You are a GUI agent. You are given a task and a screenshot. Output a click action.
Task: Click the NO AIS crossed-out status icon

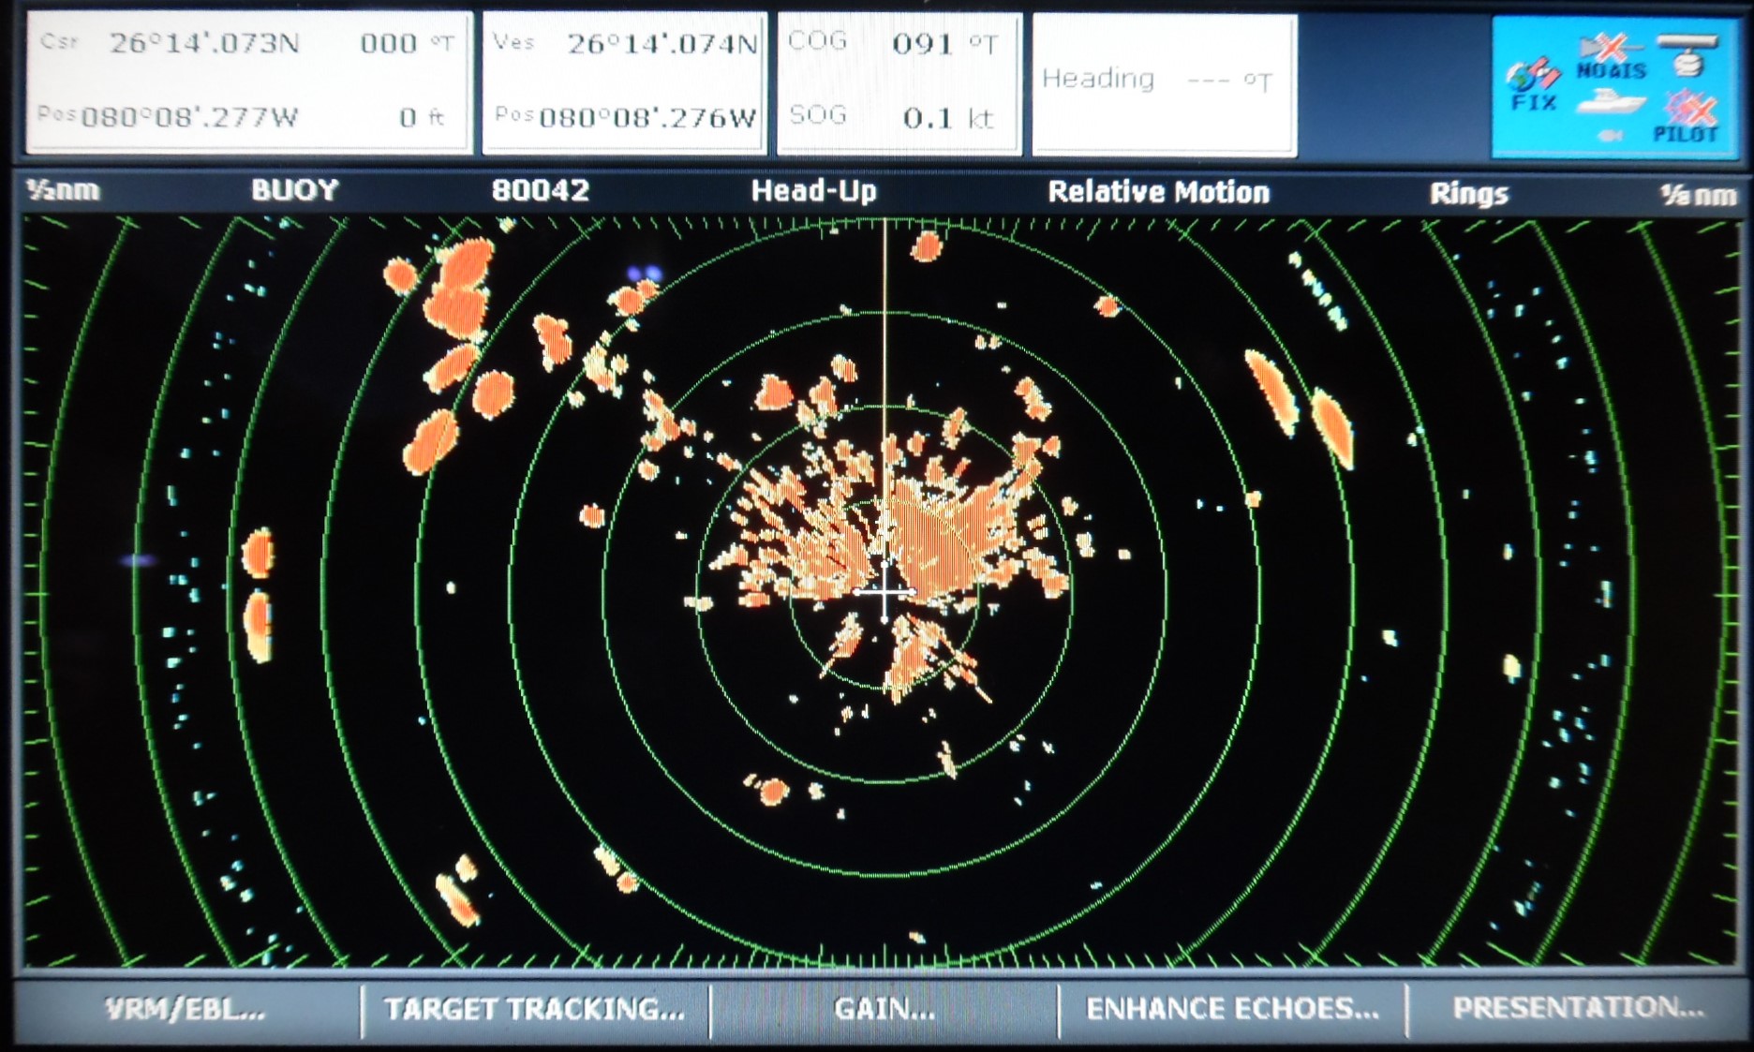[1610, 54]
